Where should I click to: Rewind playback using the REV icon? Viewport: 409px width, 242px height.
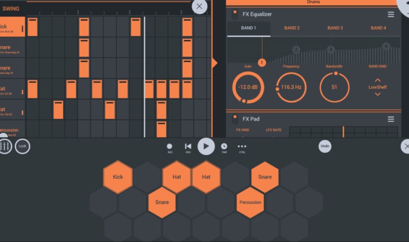coord(188,146)
